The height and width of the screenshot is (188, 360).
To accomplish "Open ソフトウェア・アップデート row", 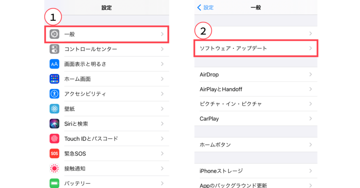I will tap(256, 48).
